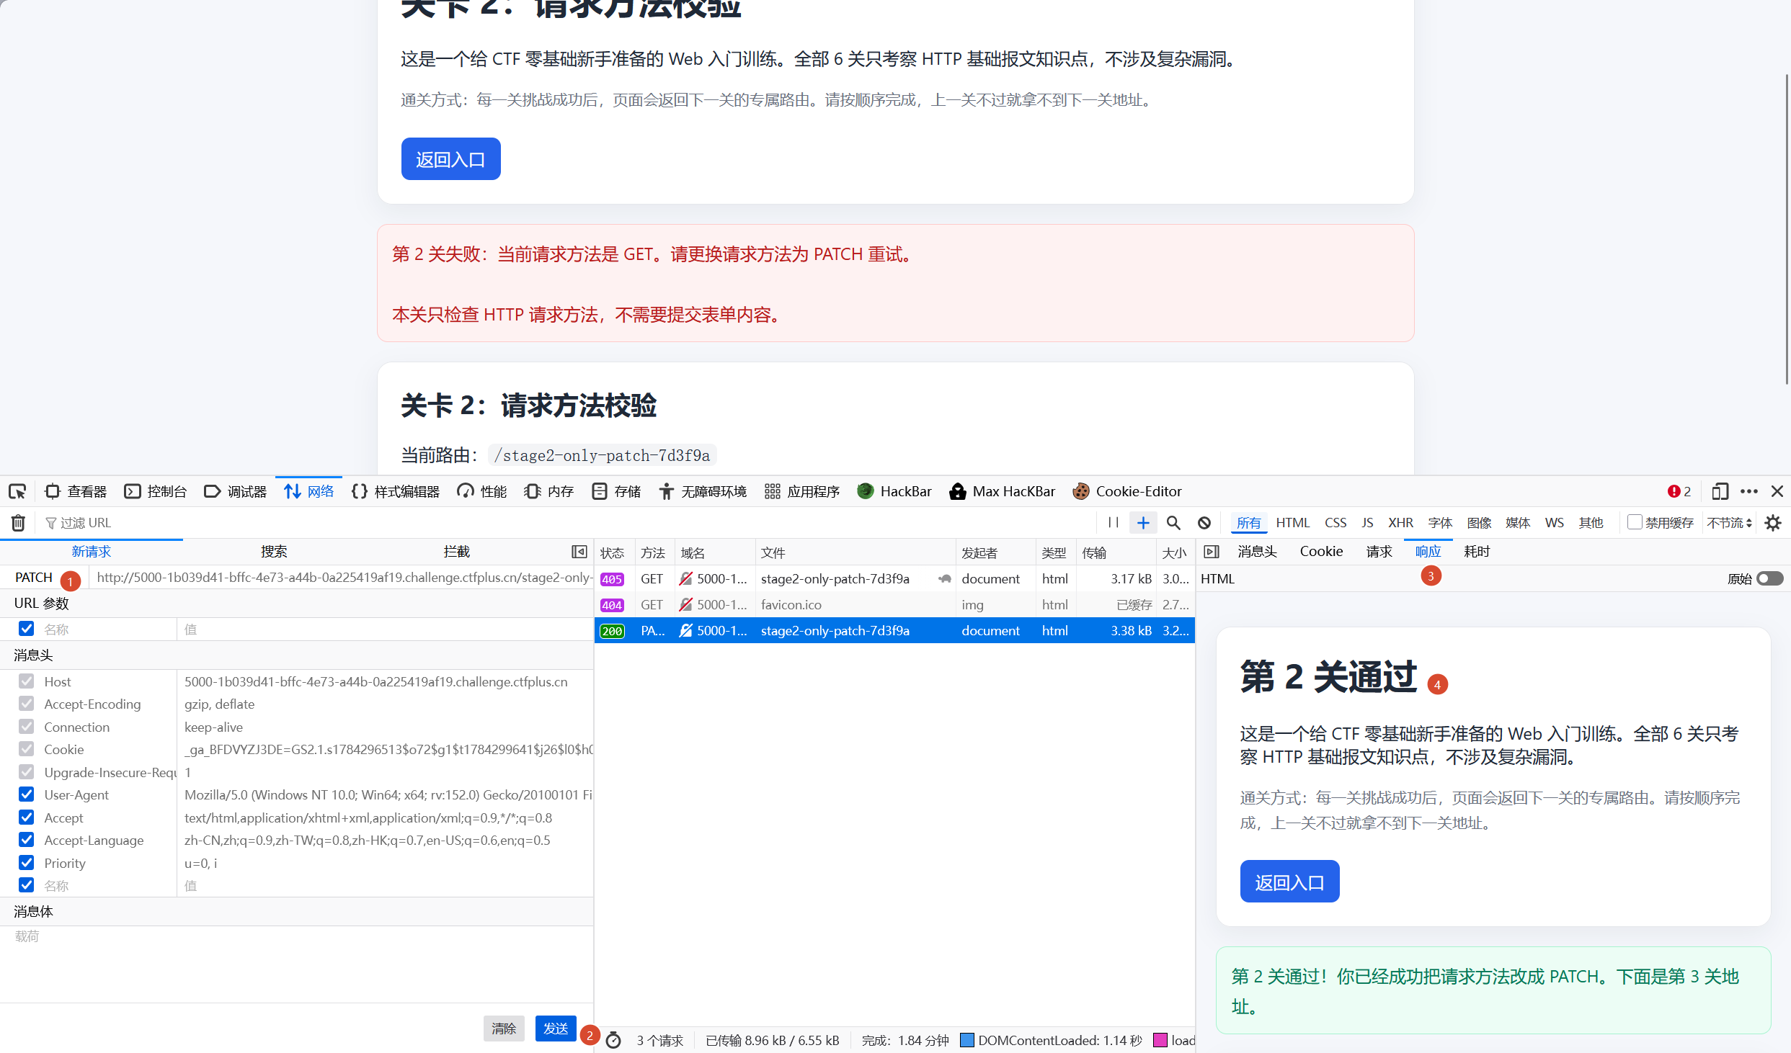Open the 不节流 throttling dropdown
This screenshot has height=1053, width=1791.
coord(1729,523)
